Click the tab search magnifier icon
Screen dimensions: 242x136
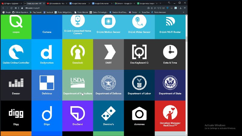(x=169, y=3)
